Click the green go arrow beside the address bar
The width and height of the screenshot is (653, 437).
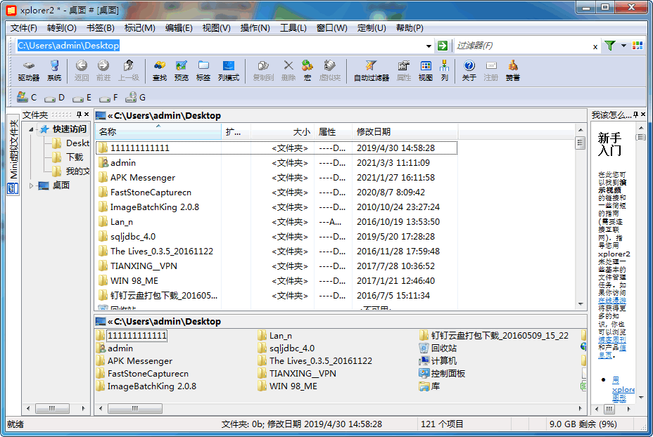tap(443, 46)
